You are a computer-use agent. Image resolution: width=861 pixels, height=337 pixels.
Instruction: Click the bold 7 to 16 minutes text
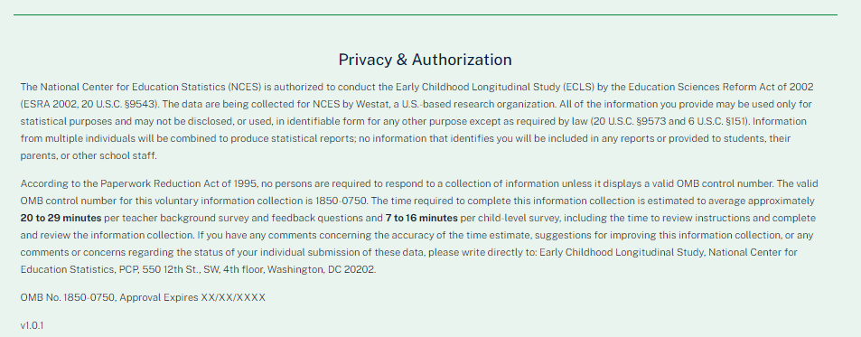(422, 218)
